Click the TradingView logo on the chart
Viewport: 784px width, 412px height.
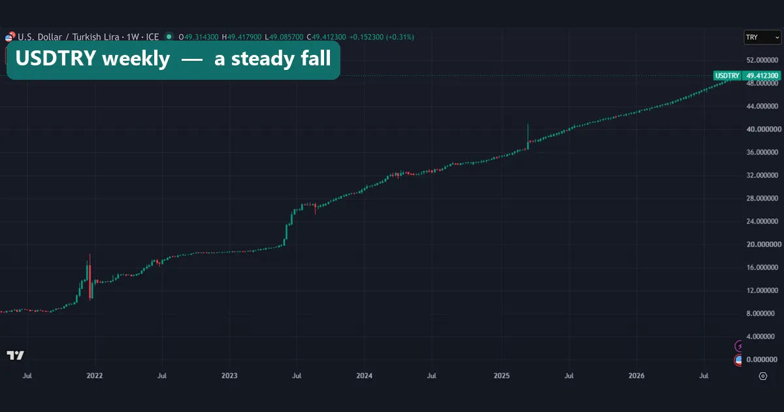(15, 355)
